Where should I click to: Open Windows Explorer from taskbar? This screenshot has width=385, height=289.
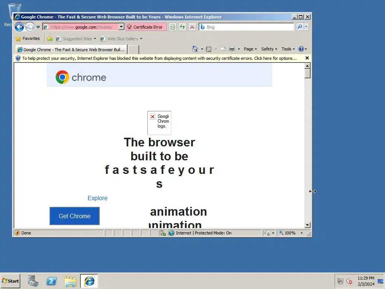[x=70, y=281]
